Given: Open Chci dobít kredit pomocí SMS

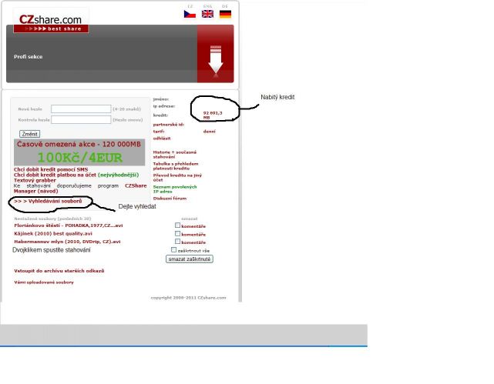Looking at the screenshot, I should pos(51,169).
